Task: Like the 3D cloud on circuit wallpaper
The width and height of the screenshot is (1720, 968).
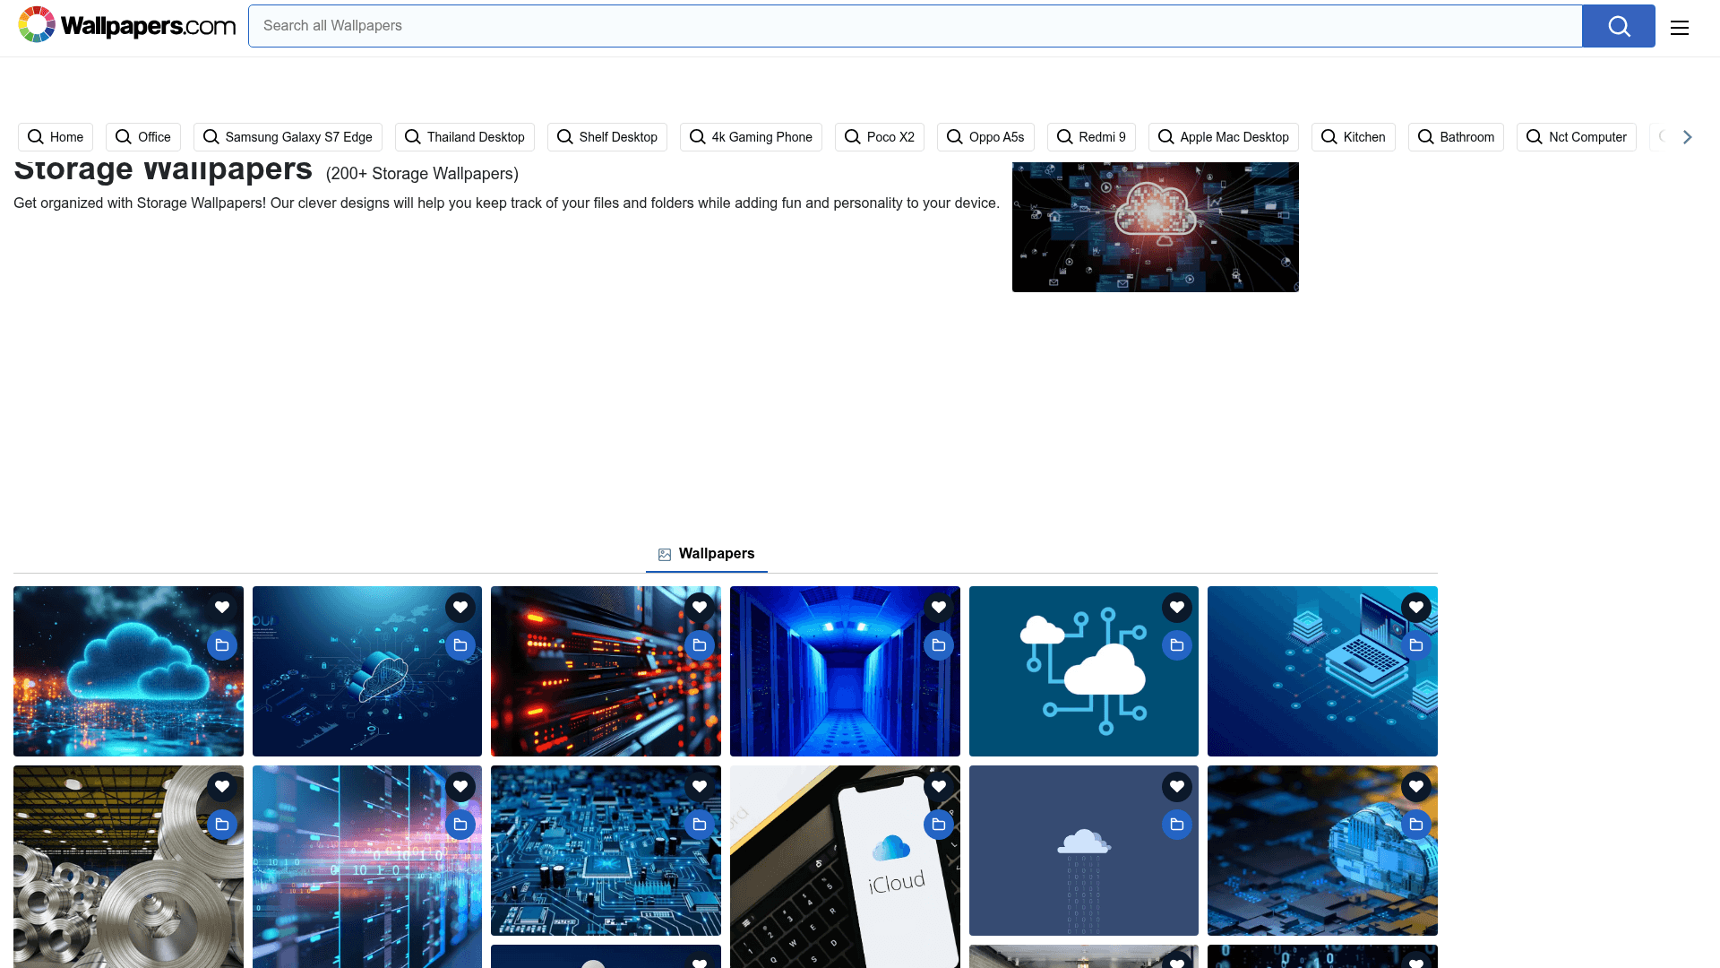Action: click(x=1416, y=787)
